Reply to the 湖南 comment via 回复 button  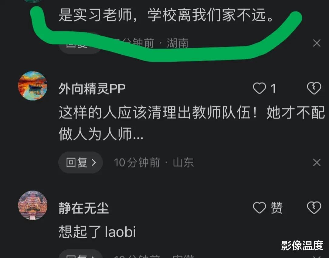pyautogui.click(x=80, y=44)
